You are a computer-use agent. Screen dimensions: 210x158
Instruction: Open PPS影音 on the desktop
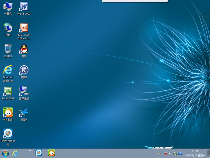8,113
